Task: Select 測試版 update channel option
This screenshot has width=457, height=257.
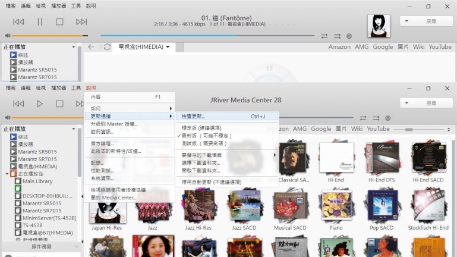Action: coord(227,143)
